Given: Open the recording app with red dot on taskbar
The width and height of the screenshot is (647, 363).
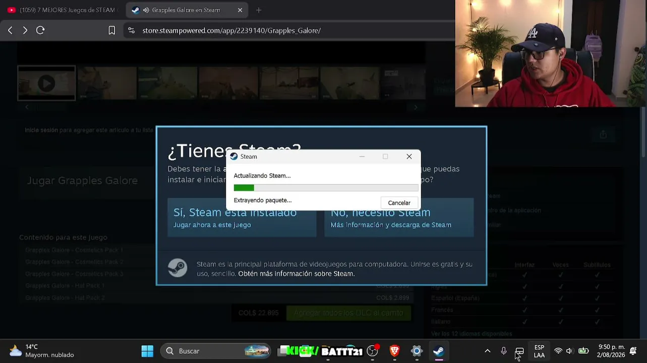Looking at the screenshot, I should pos(373,351).
